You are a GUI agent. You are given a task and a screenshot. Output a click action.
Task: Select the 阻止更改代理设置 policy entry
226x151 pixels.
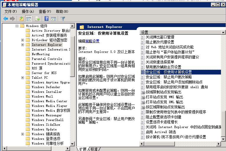click(160, 42)
